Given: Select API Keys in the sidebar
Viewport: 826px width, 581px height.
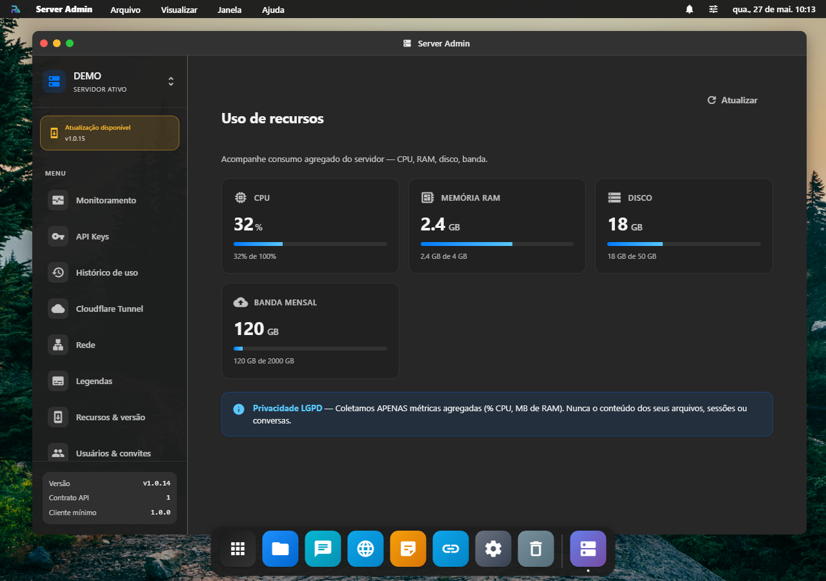Looking at the screenshot, I should (110, 236).
